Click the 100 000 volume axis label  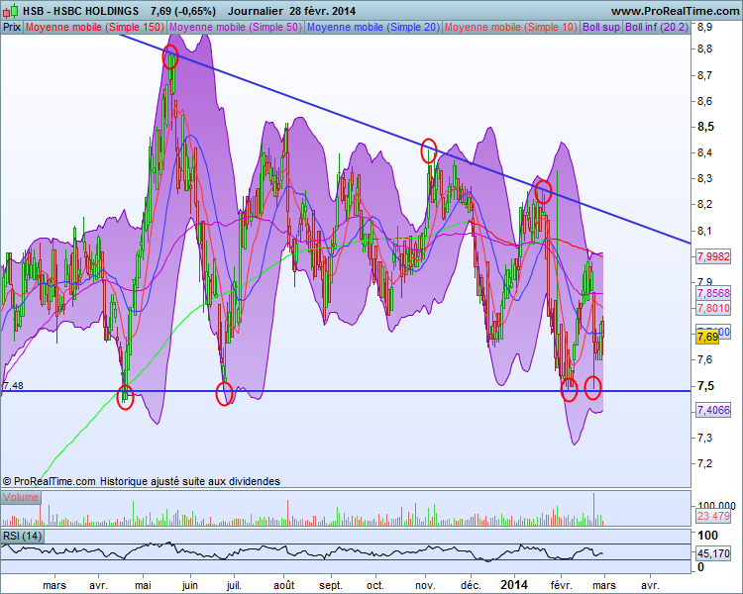click(715, 506)
